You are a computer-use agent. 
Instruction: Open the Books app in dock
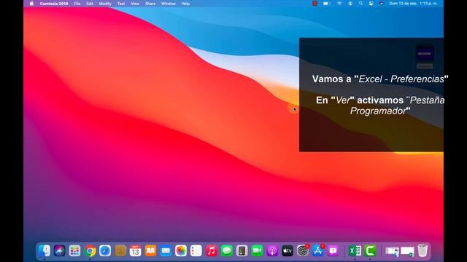click(151, 251)
